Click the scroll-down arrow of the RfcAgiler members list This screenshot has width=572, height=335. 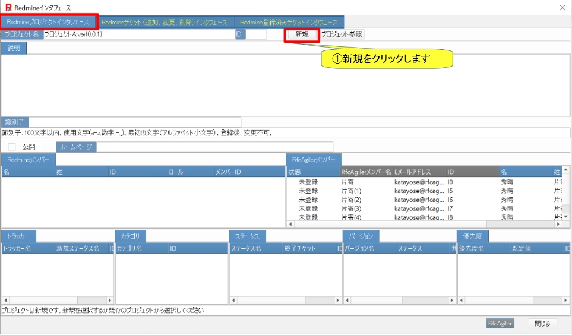coord(566,217)
